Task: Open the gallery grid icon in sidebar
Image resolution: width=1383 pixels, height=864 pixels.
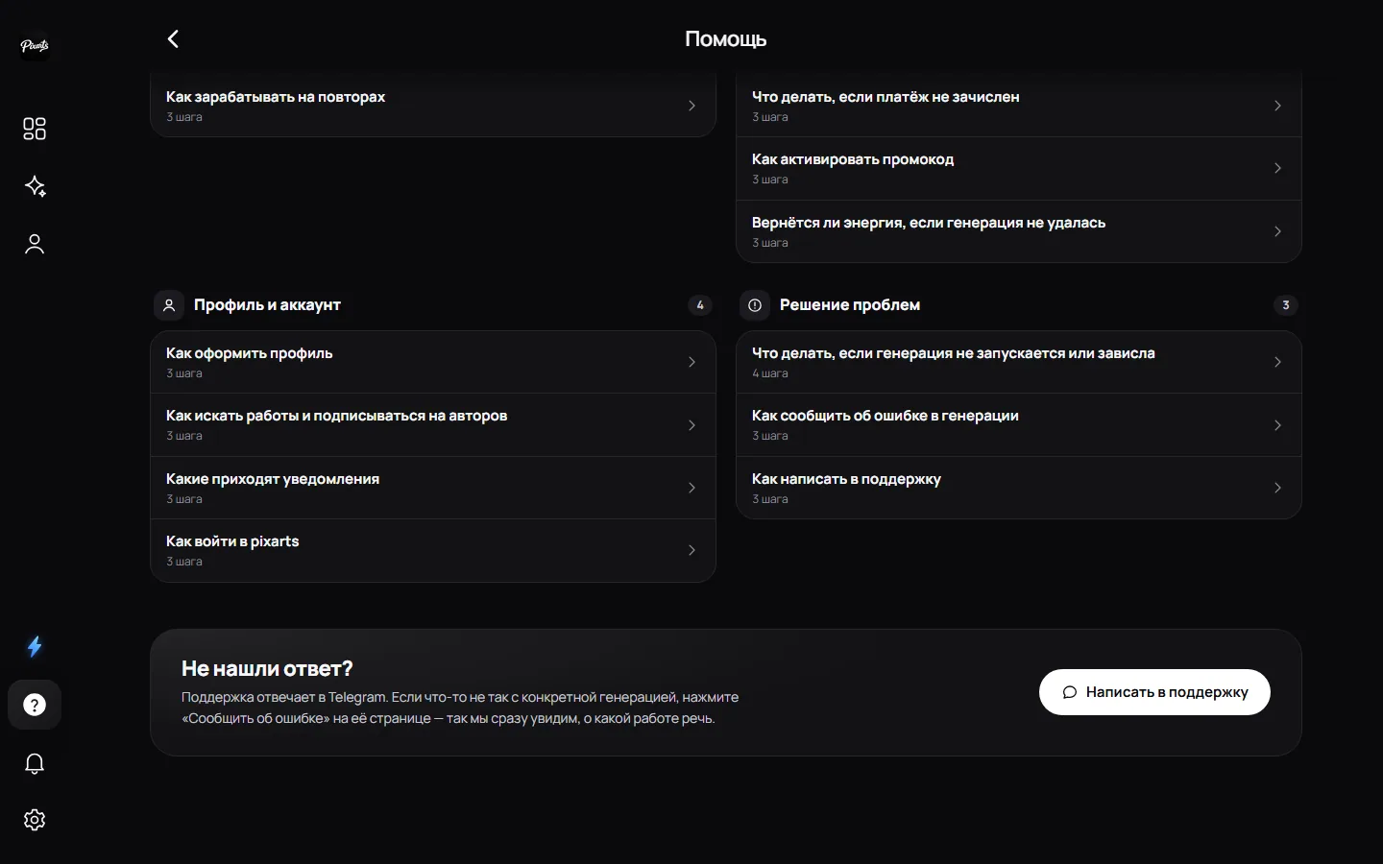Action: (35, 129)
